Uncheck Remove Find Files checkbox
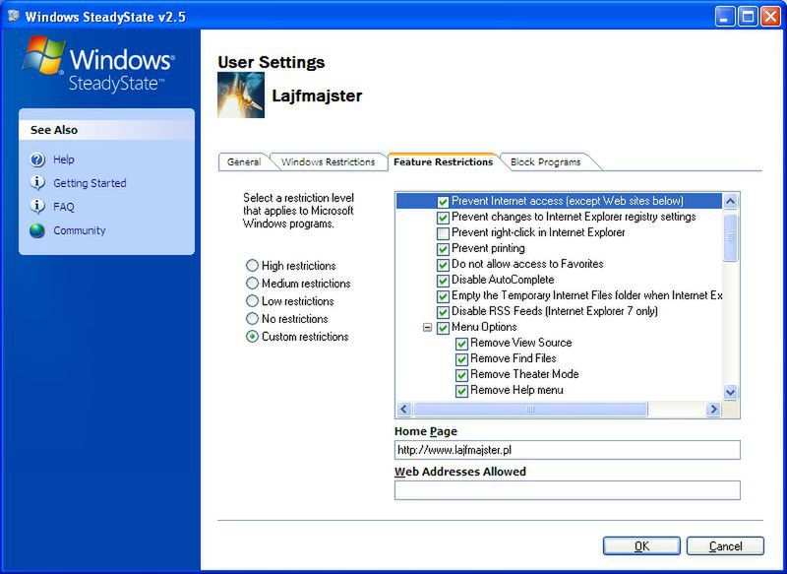787x574 pixels. [x=461, y=359]
